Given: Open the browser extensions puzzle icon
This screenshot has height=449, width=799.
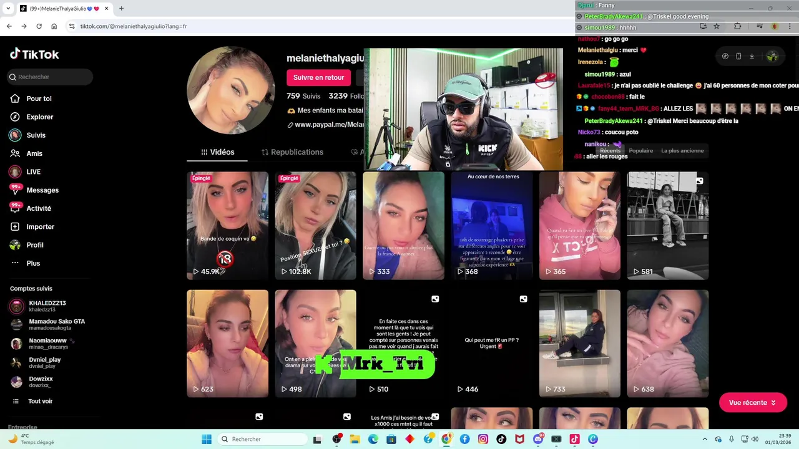Looking at the screenshot, I should [737, 26].
